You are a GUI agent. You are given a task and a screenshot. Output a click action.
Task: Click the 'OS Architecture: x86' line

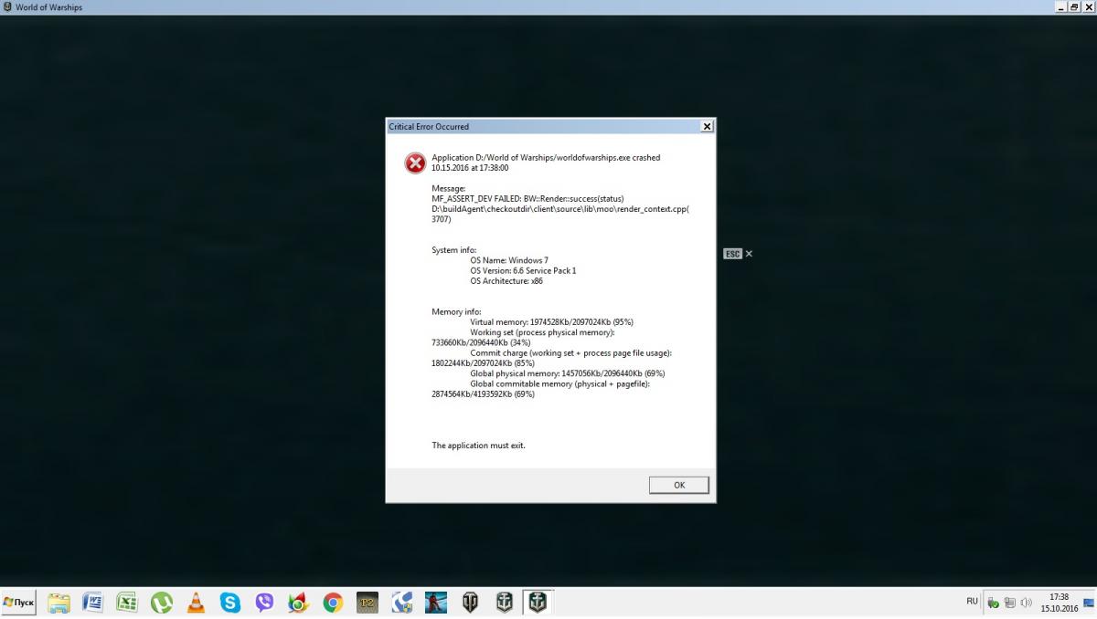coord(506,281)
